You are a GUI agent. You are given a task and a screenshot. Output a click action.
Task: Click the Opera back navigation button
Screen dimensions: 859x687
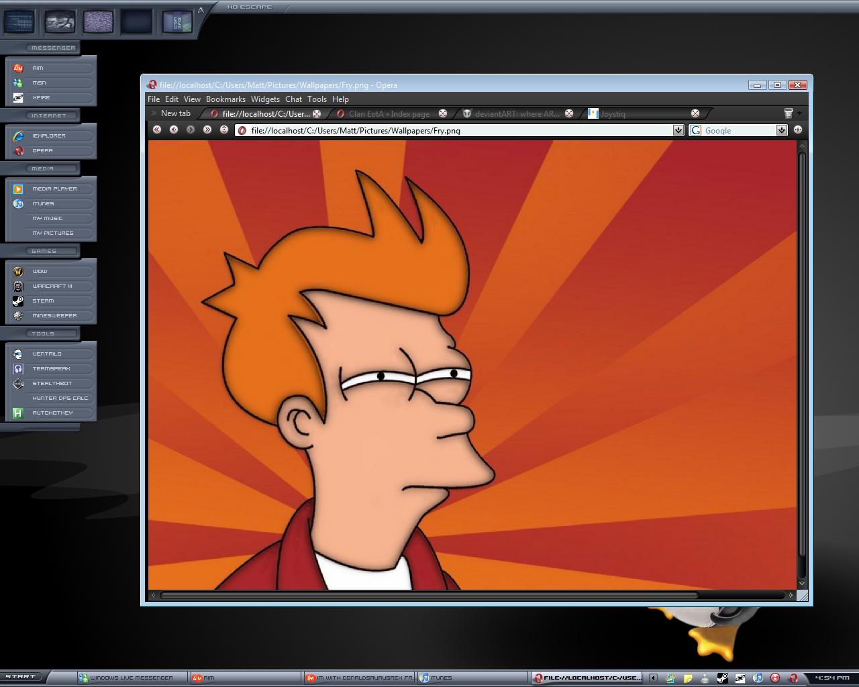(x=174, y=129)
